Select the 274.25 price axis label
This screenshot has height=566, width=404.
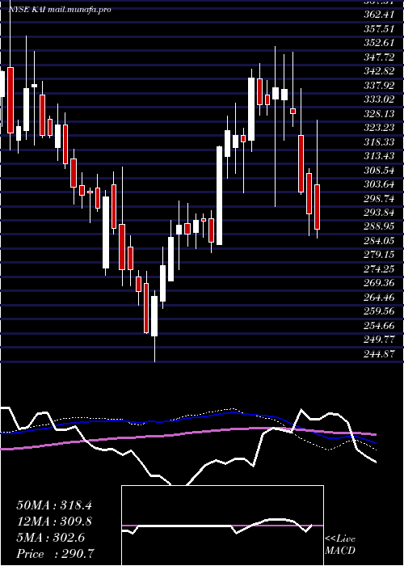point(379,268)
